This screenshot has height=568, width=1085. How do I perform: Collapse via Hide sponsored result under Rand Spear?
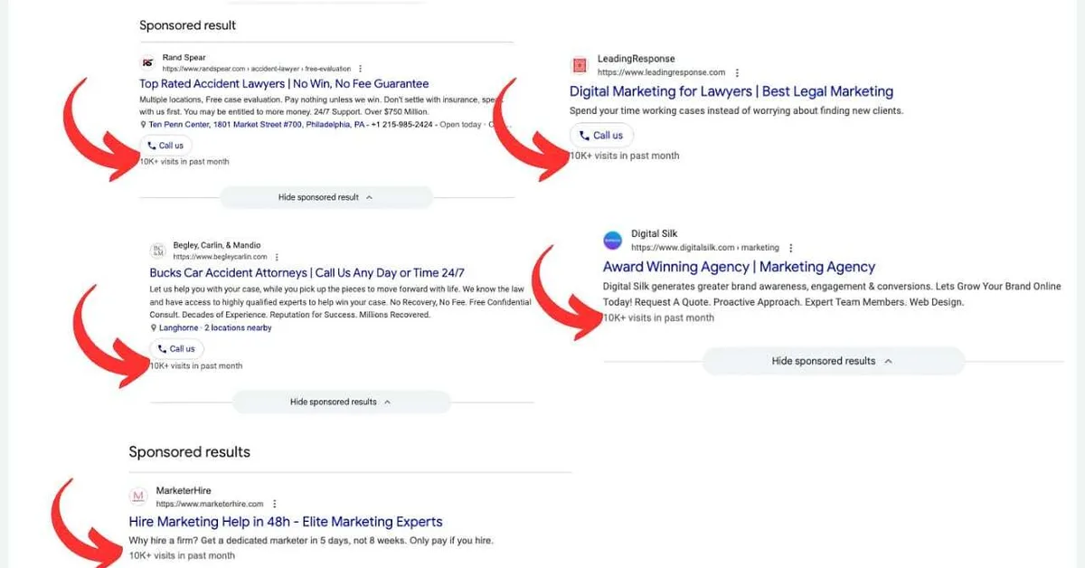click(326, 197)
